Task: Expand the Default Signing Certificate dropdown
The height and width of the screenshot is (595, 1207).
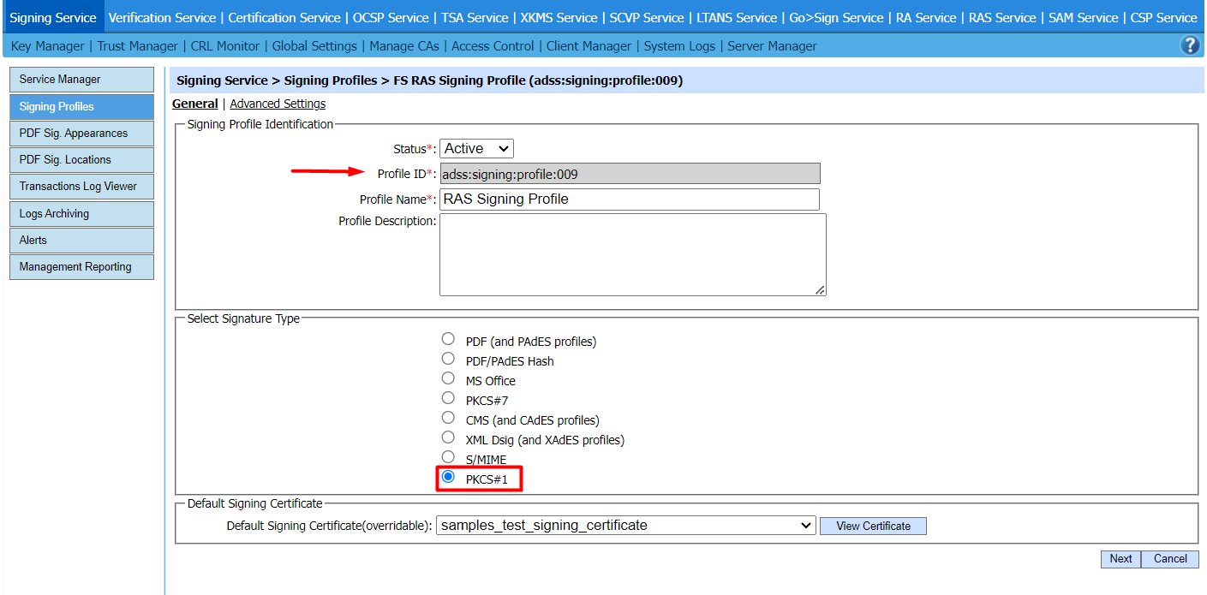Action: tap(625, 526)
